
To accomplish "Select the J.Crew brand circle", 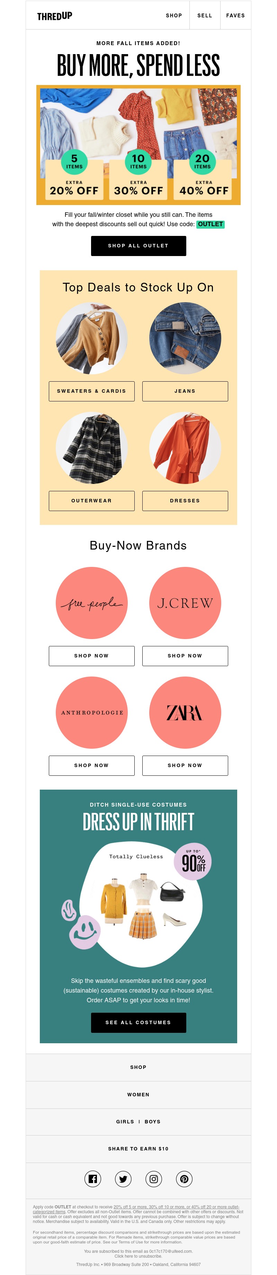I will [x=185, y=603].
